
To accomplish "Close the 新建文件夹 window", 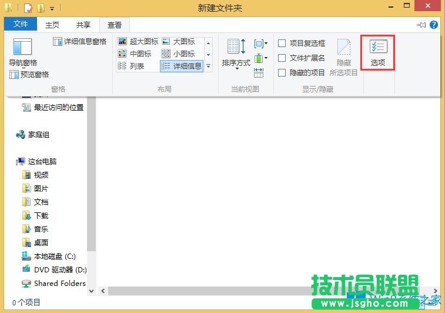I will click(428, 6).
